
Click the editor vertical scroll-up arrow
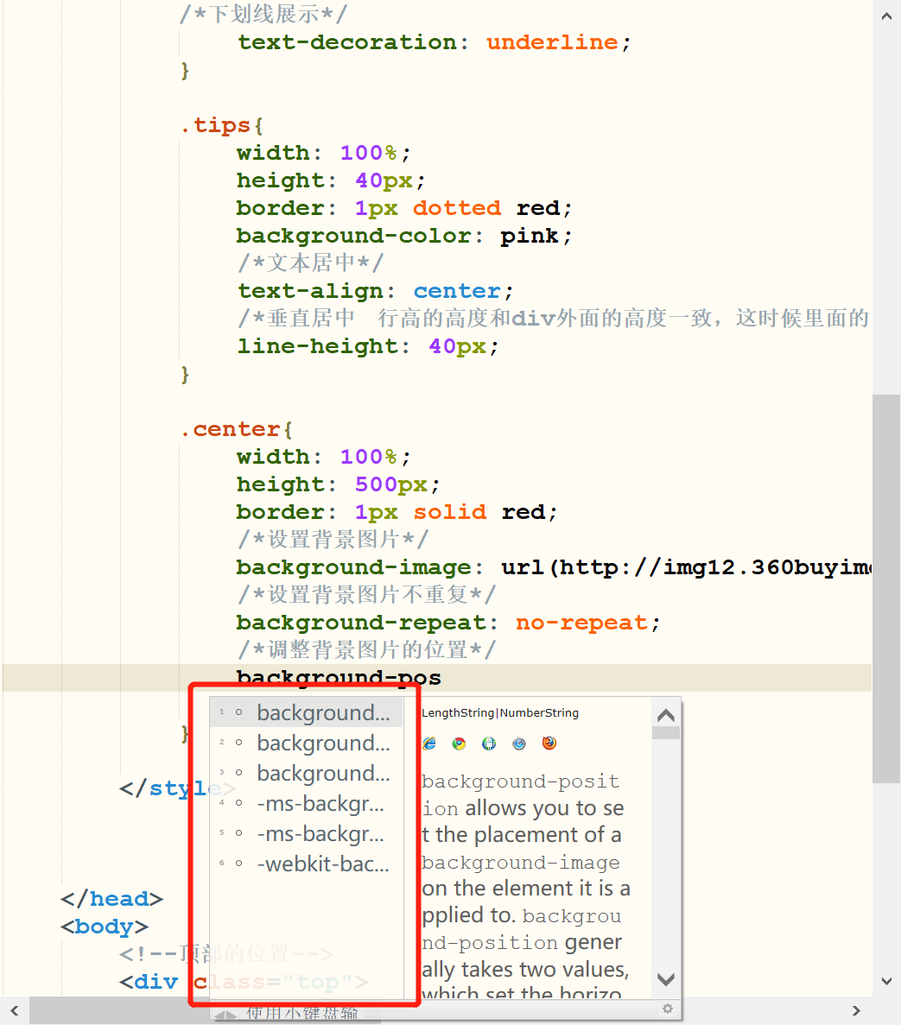(886, 16)
